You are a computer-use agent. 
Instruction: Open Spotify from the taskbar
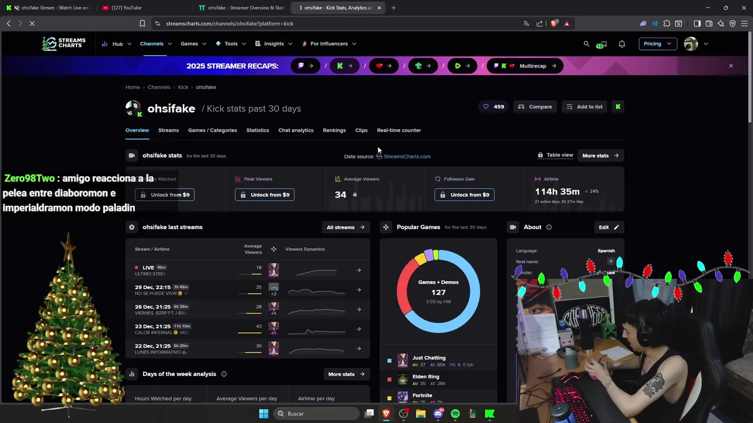[455, 414]
